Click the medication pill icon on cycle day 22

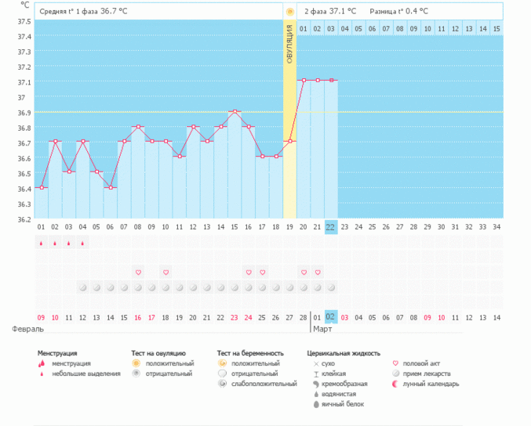coord(331,287)
